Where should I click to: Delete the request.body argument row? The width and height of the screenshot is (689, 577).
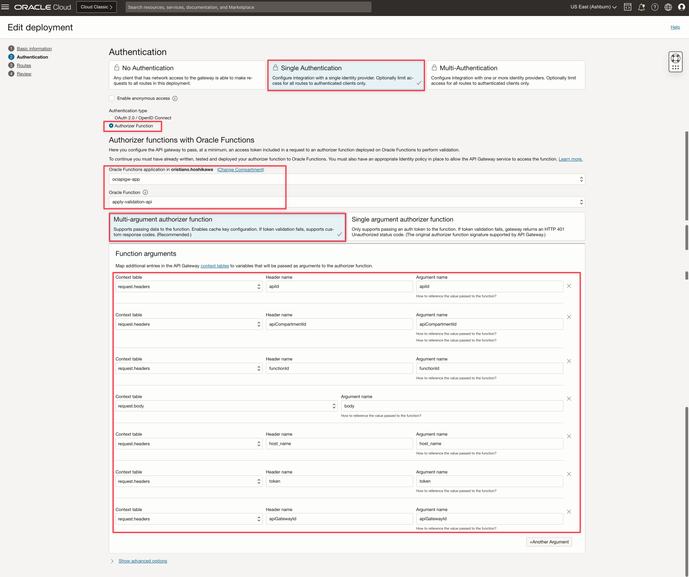(569, 399)
